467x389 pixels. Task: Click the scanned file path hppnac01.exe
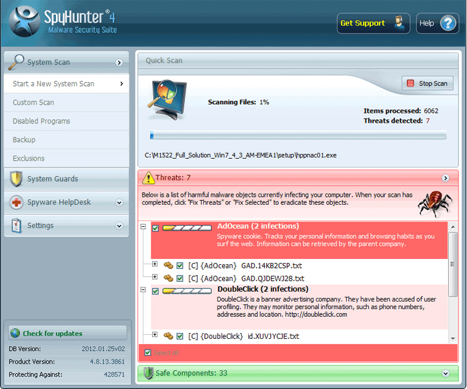(x=240, y=155)
